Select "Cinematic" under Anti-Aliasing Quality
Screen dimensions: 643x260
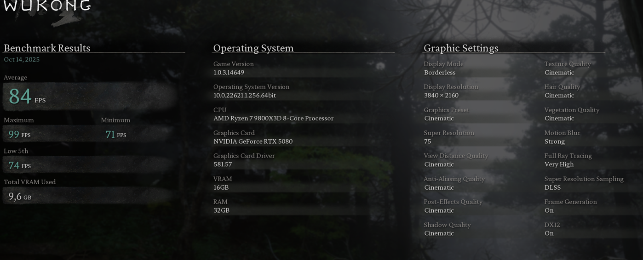point(439,187)
